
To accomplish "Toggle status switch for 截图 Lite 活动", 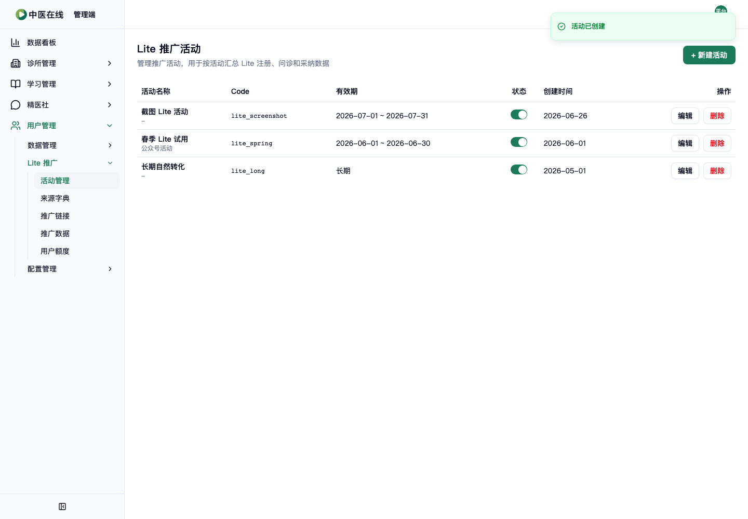I will (x=519, y=115).
